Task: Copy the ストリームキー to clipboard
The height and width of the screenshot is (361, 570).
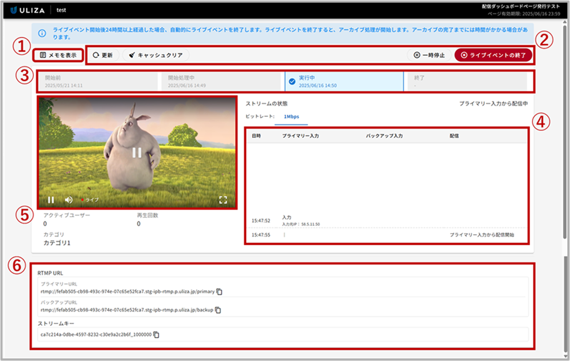Action: (156, 335)
